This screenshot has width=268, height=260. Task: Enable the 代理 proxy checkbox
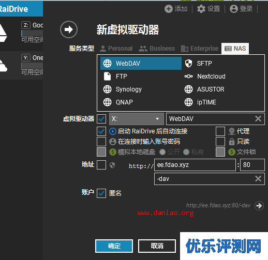pyautogui.click(x=220, y=131)
